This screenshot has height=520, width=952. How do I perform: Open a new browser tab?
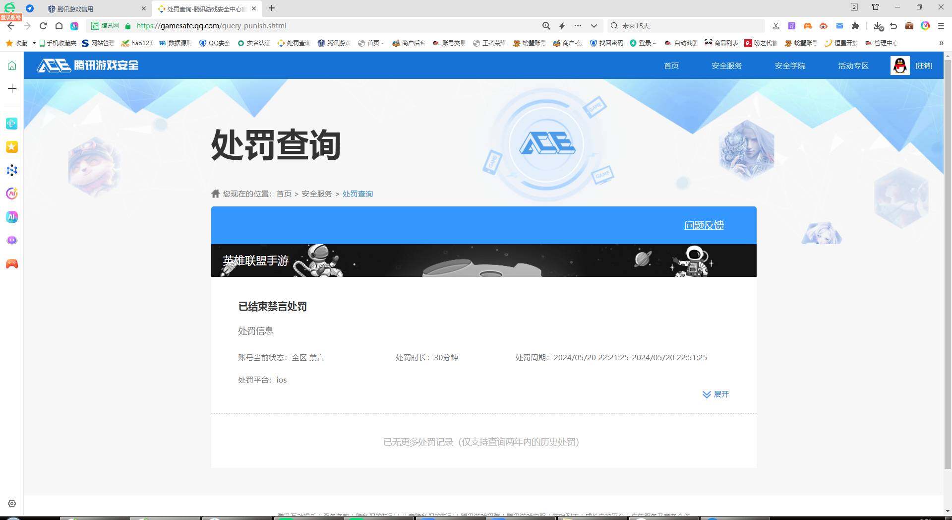tap(272, 8)
